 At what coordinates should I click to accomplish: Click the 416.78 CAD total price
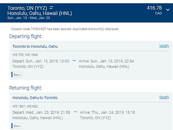[x=154, y=10]
